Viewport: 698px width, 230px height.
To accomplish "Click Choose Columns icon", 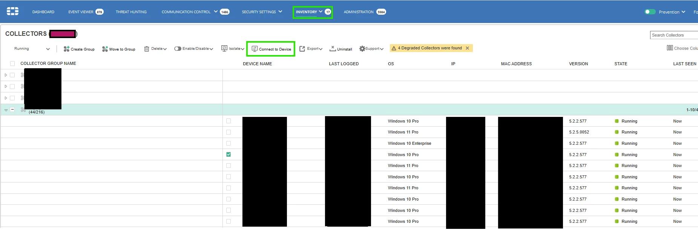I will (670, 48).
